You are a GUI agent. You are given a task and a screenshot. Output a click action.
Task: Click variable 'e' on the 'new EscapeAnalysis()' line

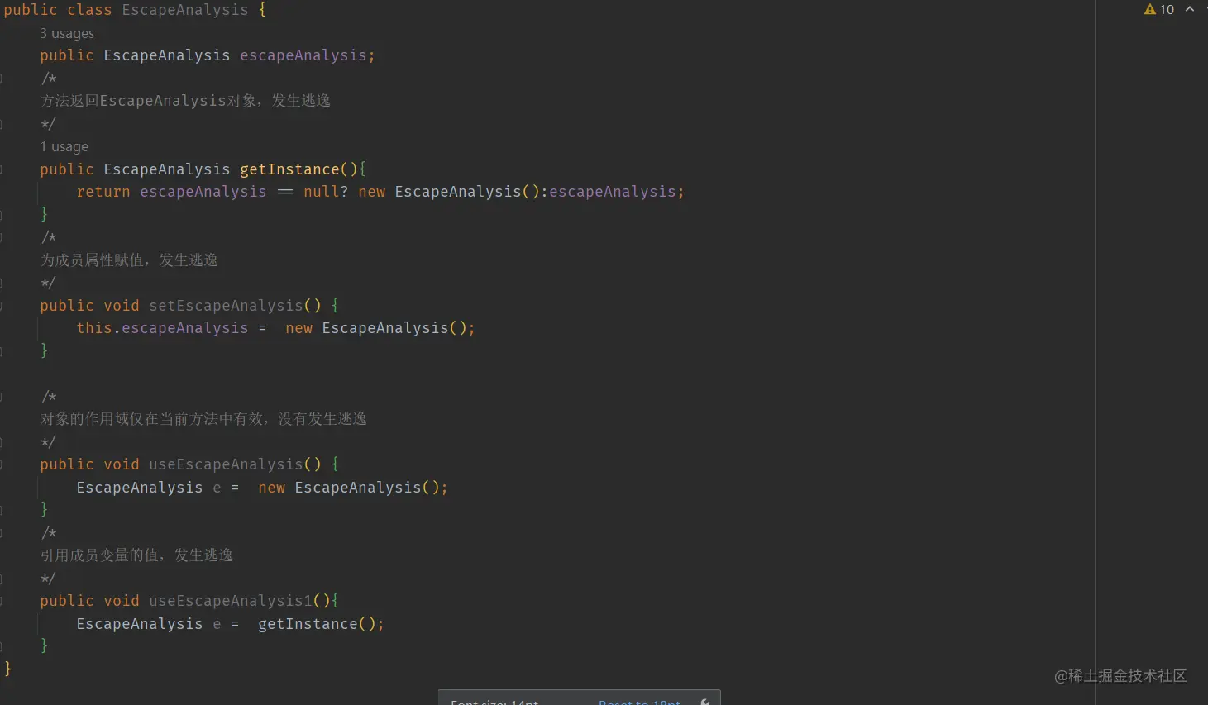click(x=217, y=488)
